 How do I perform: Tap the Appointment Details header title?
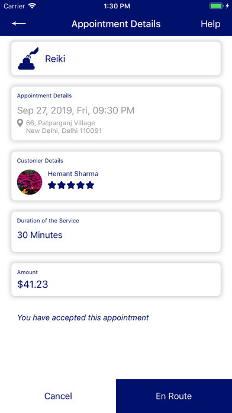coord(116,24)
